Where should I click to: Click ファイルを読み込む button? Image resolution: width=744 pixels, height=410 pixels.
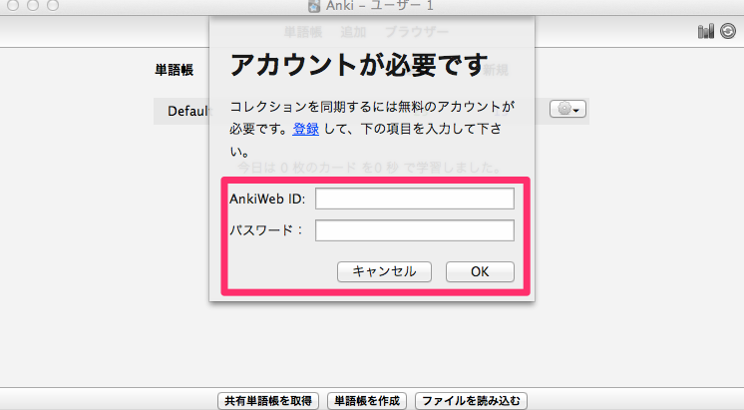(x=471, y=401)
